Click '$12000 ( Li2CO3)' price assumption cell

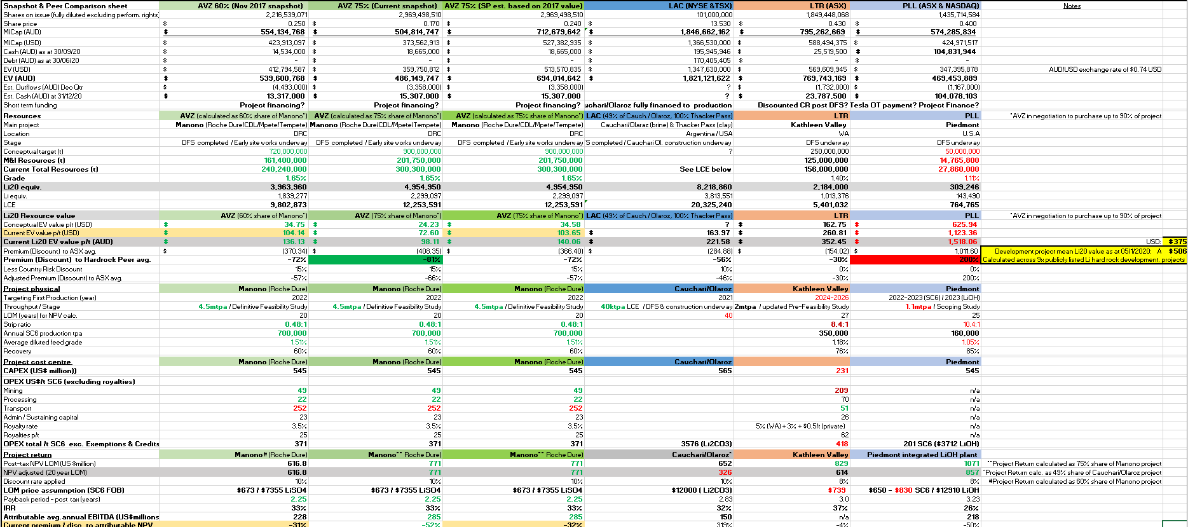click(x=701, y=490)
